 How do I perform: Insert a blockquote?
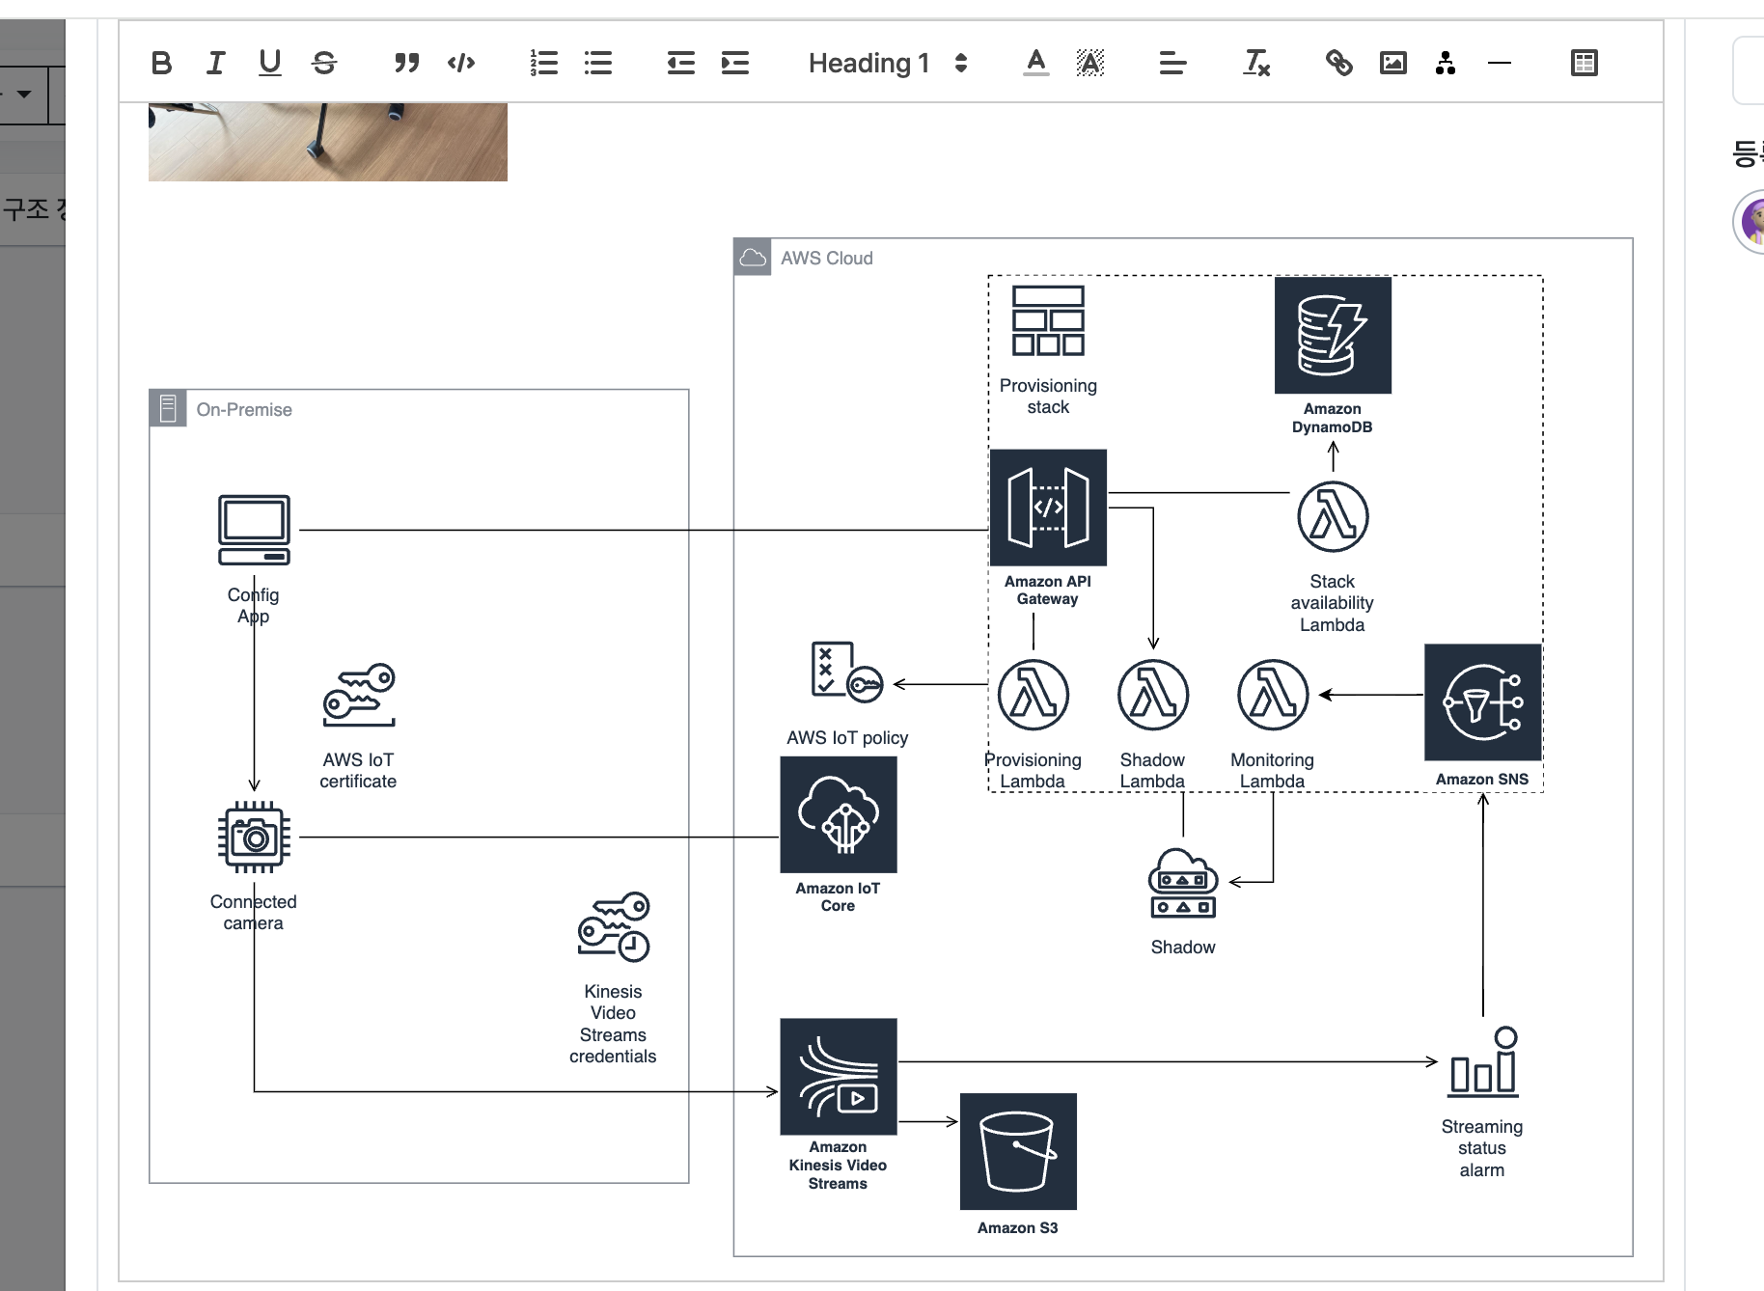click(x=407, y=64)
